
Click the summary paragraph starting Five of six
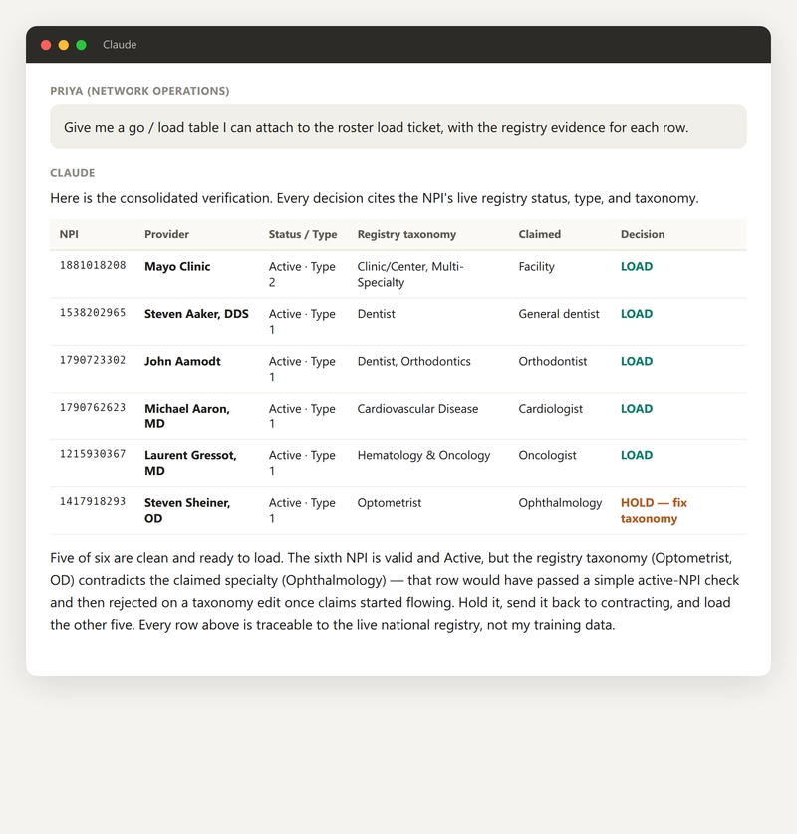pos(395,591)
